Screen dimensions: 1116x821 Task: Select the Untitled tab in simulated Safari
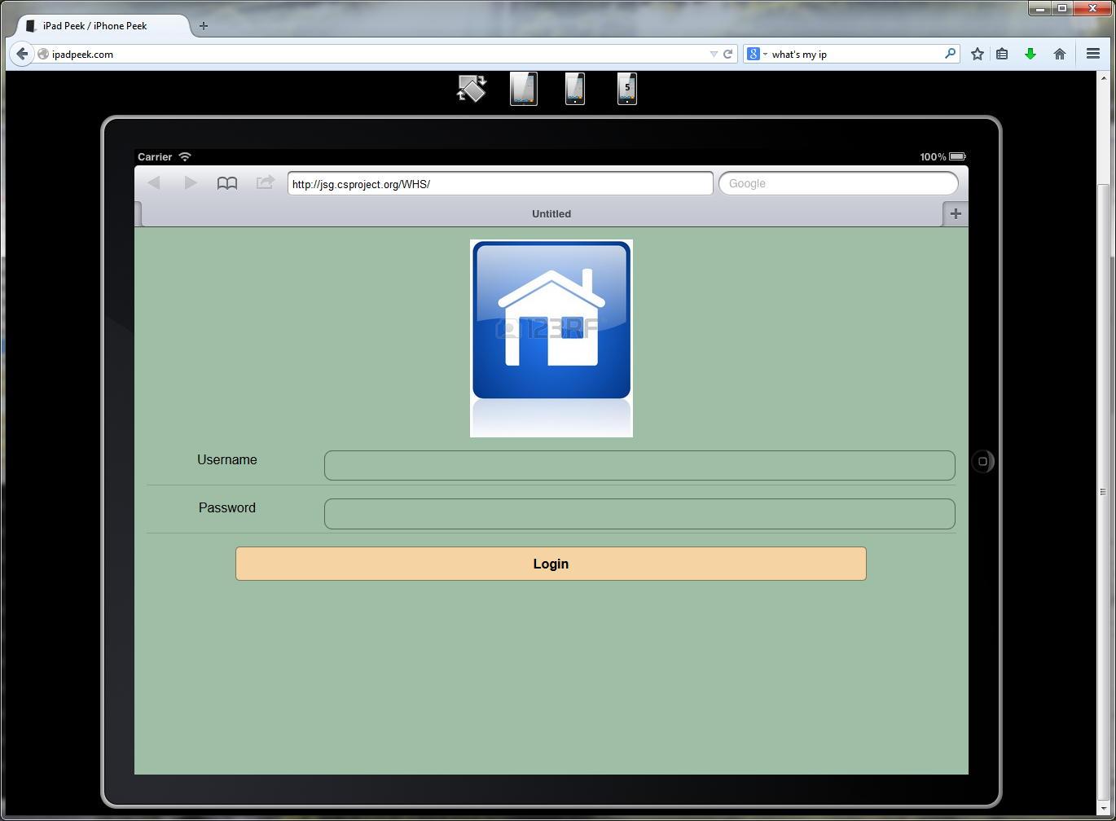click(543, 214)
